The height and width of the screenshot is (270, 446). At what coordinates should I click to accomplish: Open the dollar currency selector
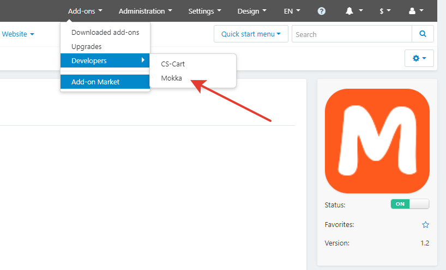click(x=385, y=11)
